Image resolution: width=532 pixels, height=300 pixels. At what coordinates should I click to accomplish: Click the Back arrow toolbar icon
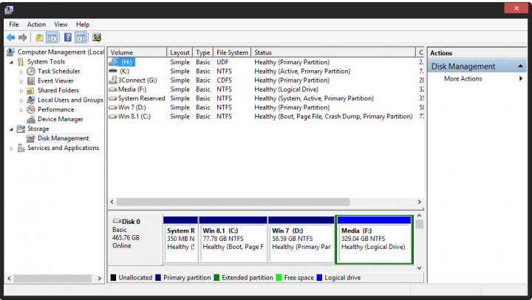click(x=10, y=38)
